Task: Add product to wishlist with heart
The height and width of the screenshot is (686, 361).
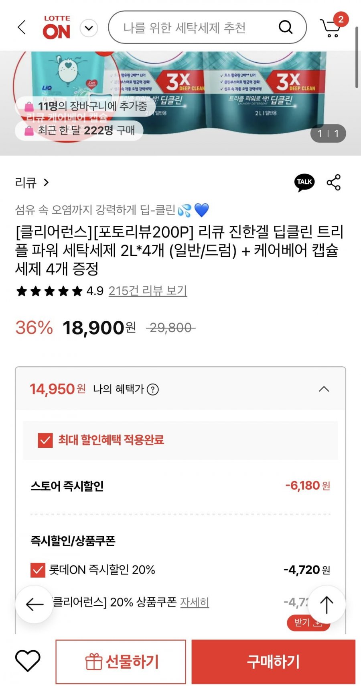Action: point(28,660)
